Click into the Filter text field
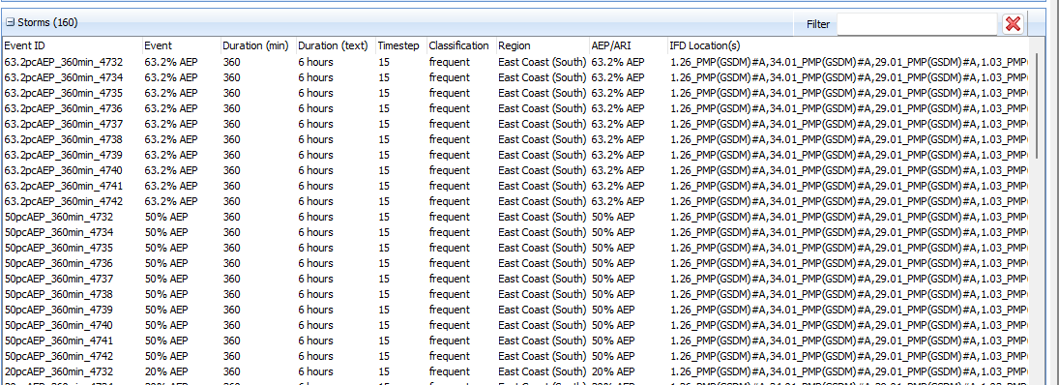 tap(917, 24)
